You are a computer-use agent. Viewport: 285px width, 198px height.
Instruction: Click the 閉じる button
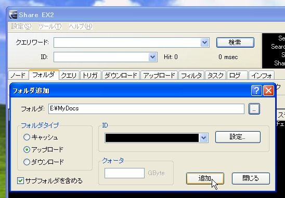click(251, 178)
